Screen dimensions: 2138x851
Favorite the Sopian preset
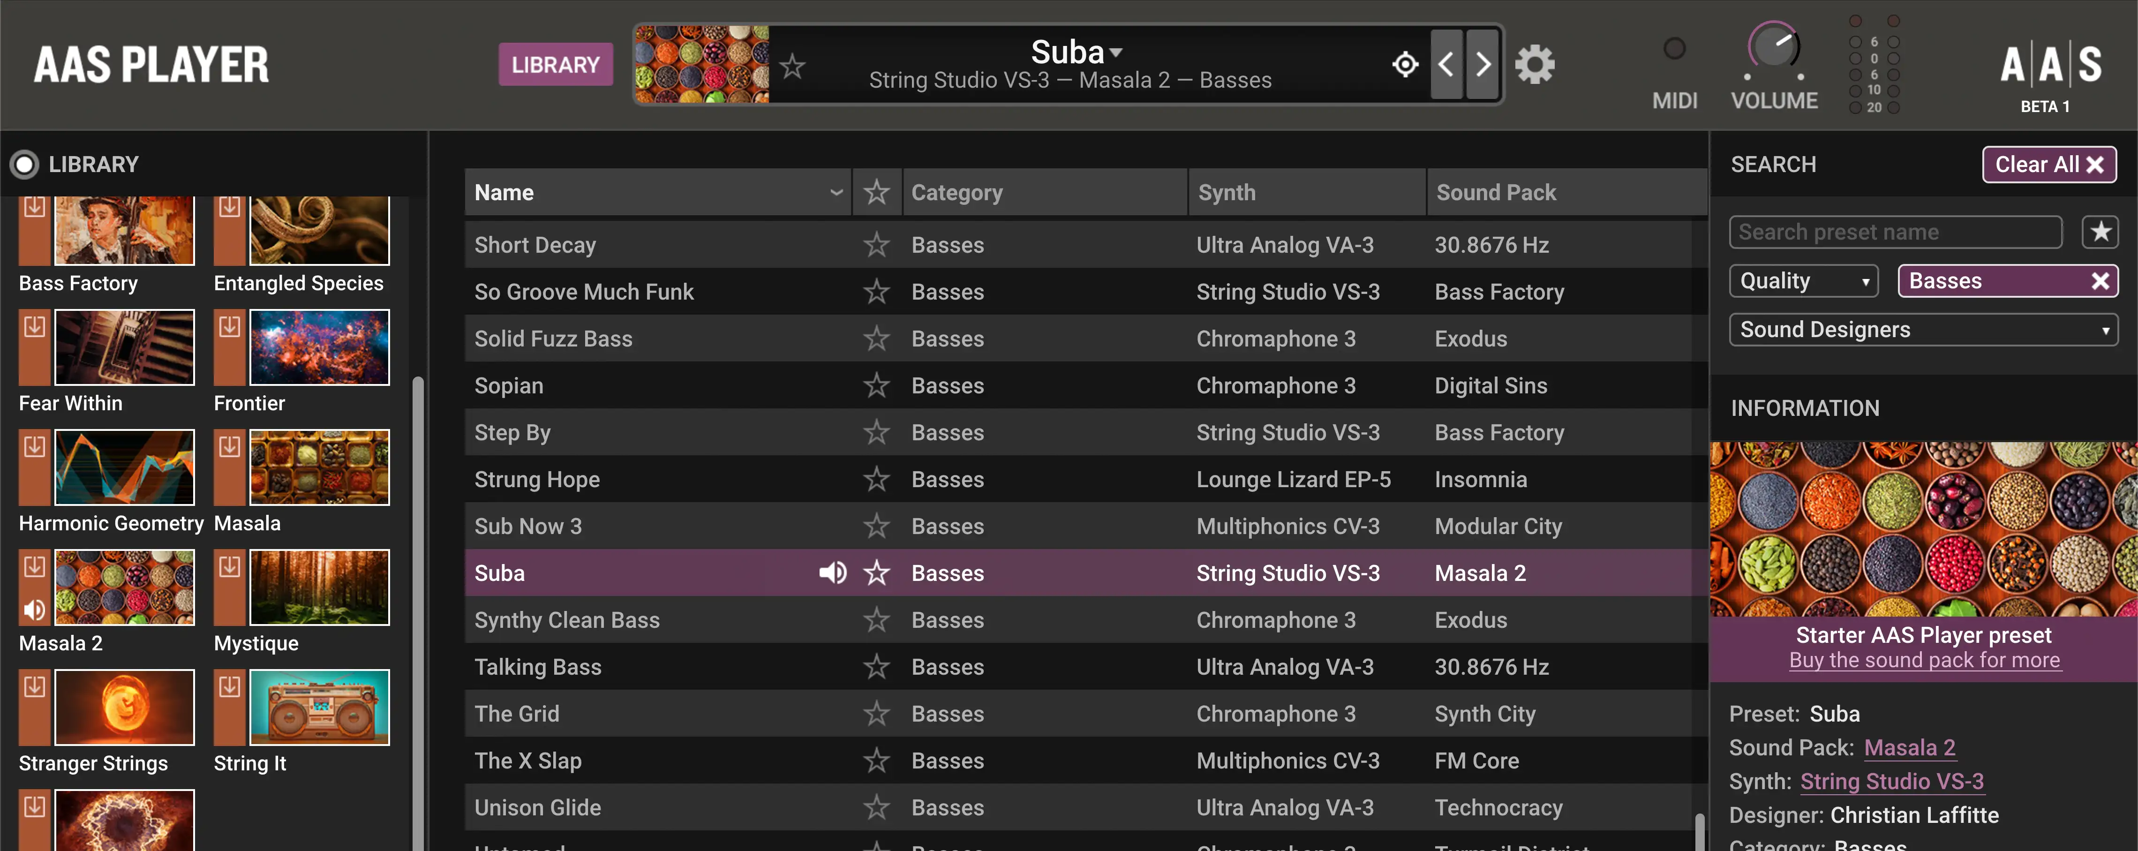[876, 385]
